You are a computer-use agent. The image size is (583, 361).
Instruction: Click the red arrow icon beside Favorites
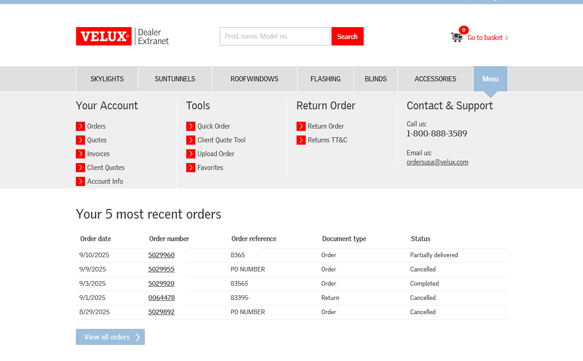[x=191, y=168]
